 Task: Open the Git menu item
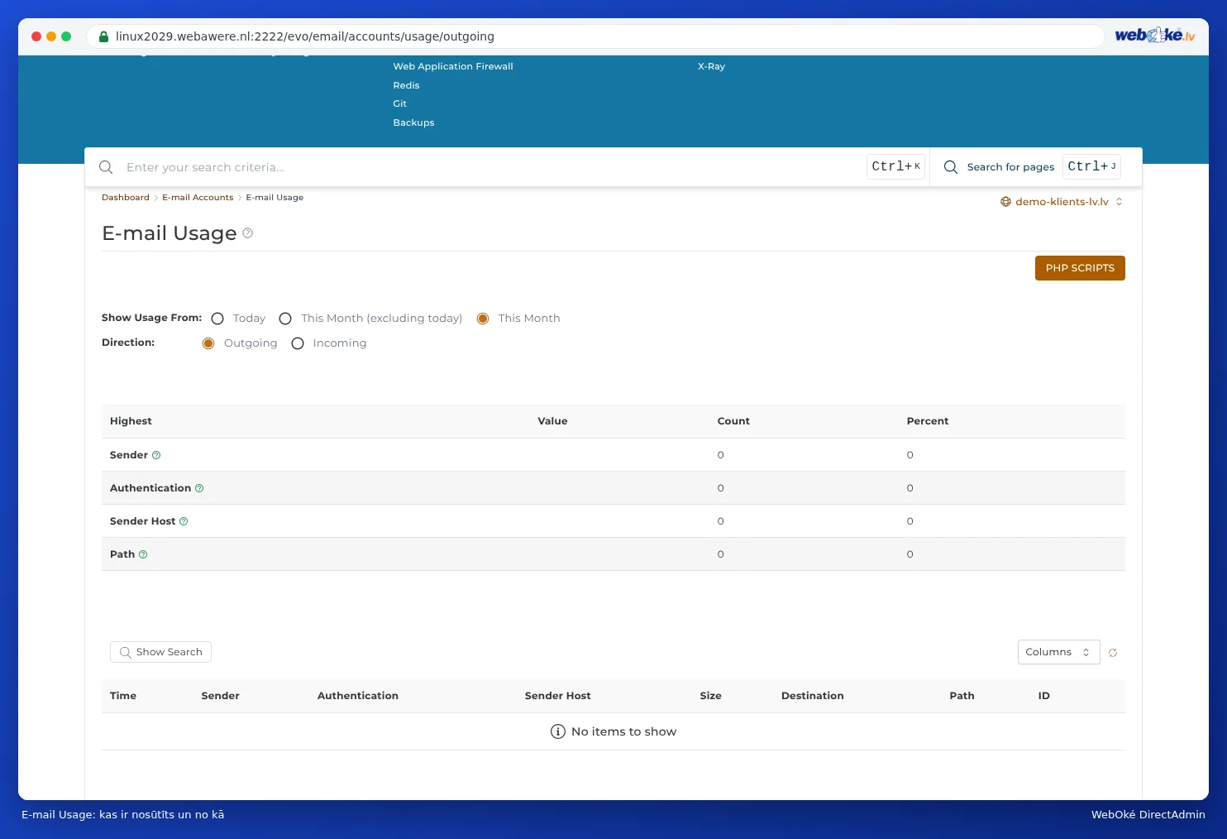click(400, 103)
